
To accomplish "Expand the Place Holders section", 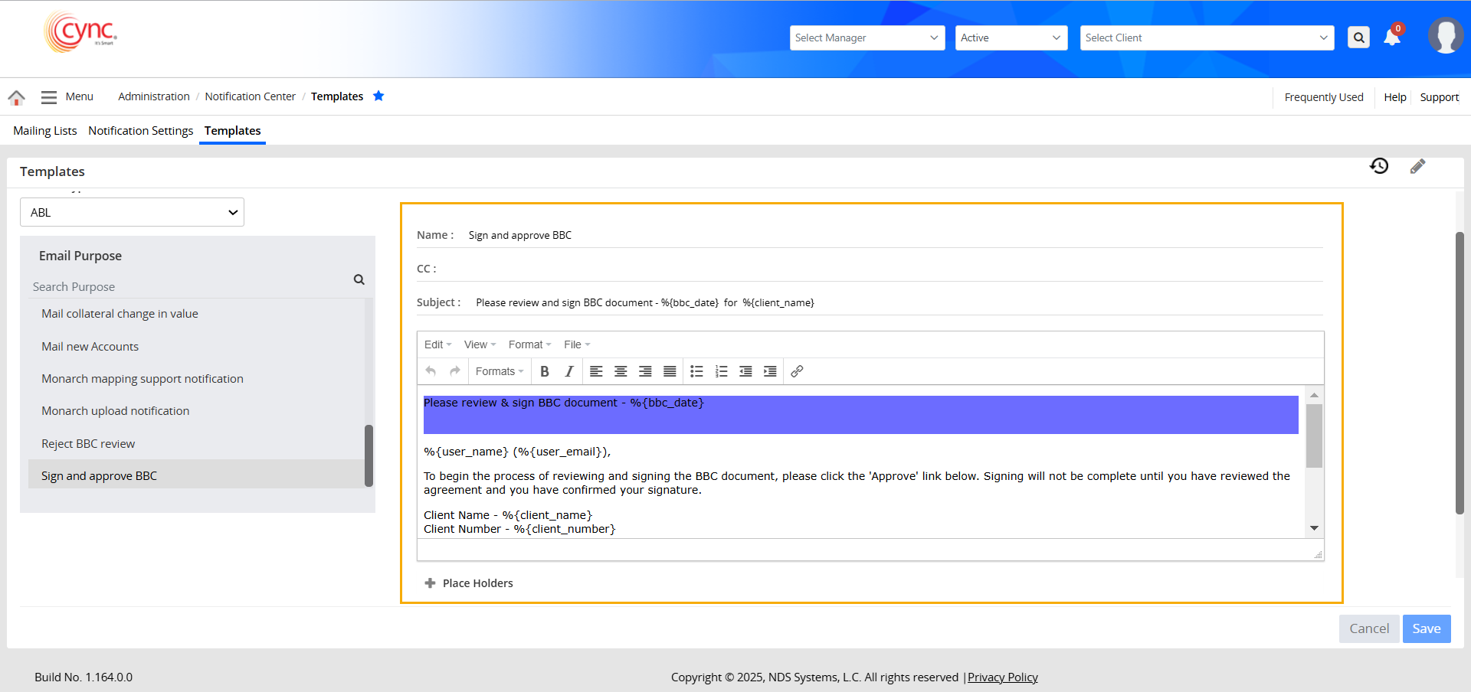I will pyautogui.click(x=469, y=583).
